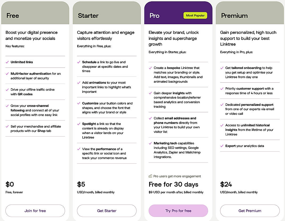The image size is (285, 221).
Task: Select the Free plan header
Action: tap(12, 15)
